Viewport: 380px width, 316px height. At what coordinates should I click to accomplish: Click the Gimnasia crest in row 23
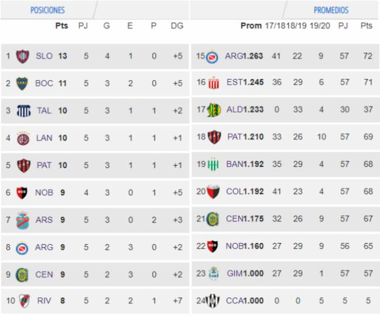pos(214,274)
